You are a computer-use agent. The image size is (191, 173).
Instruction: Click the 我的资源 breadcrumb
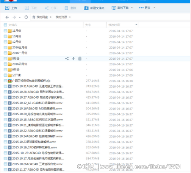(x=61, y=17)
